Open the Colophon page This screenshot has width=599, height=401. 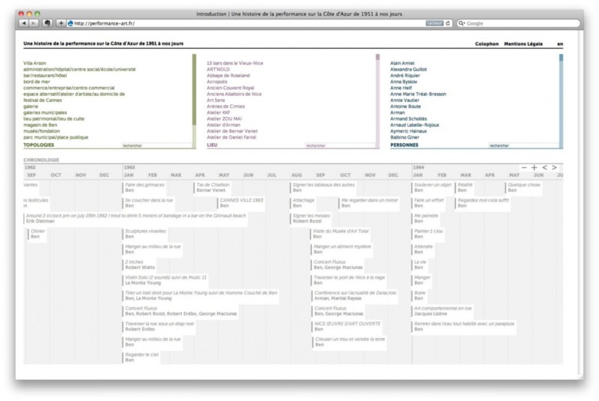(x=487, y=44)
